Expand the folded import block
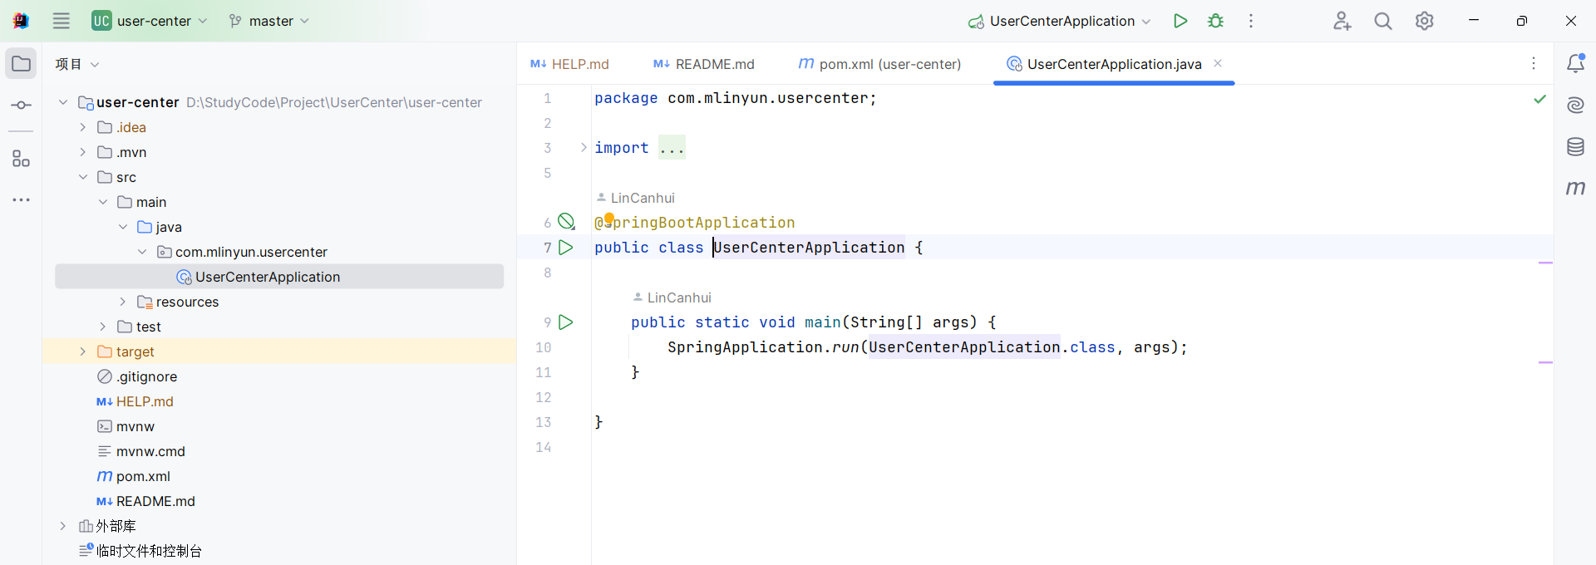The width and height of the screenshot is (1596, 565). tap(584, 148)
